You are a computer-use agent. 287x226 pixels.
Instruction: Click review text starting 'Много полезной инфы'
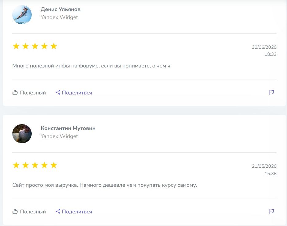91,66
